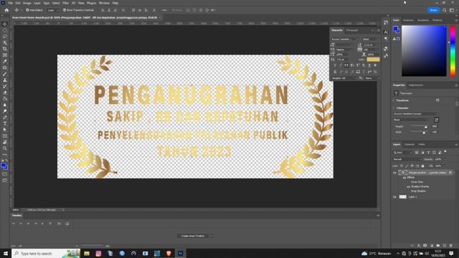Click the delete layer trash icon
Viewport: 459px width, 258px height.
pos(451,246)
